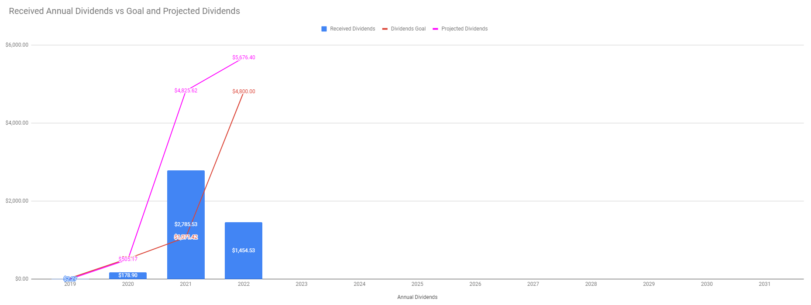Click the 2023 x-axis label

pos(302,284)
